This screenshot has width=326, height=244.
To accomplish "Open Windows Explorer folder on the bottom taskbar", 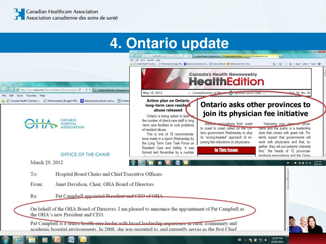I will (x=32, y=240).
